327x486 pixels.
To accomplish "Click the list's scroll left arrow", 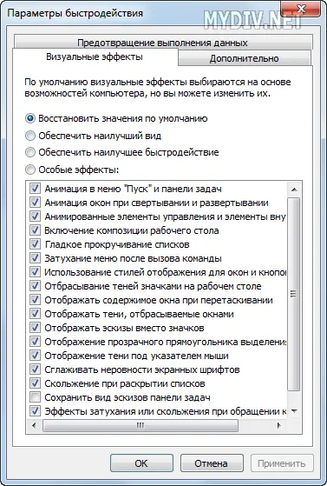I will coord(34,425).
